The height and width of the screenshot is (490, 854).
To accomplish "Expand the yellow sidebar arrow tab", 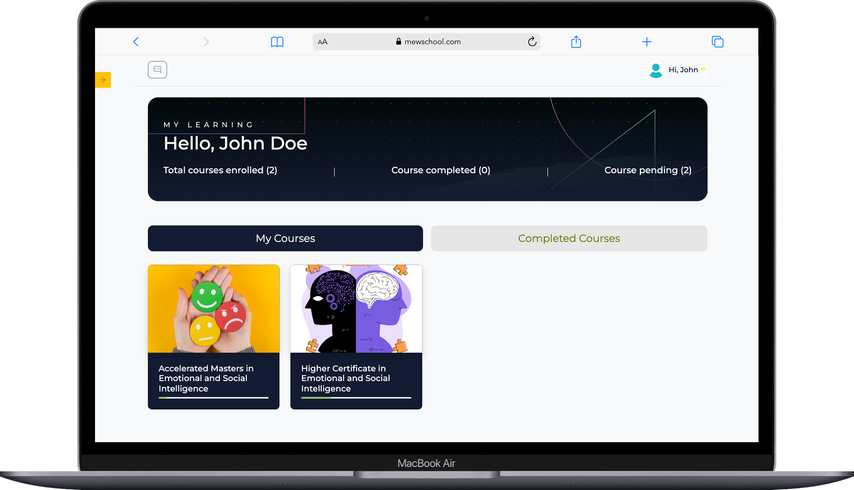I will pos(103,80).
